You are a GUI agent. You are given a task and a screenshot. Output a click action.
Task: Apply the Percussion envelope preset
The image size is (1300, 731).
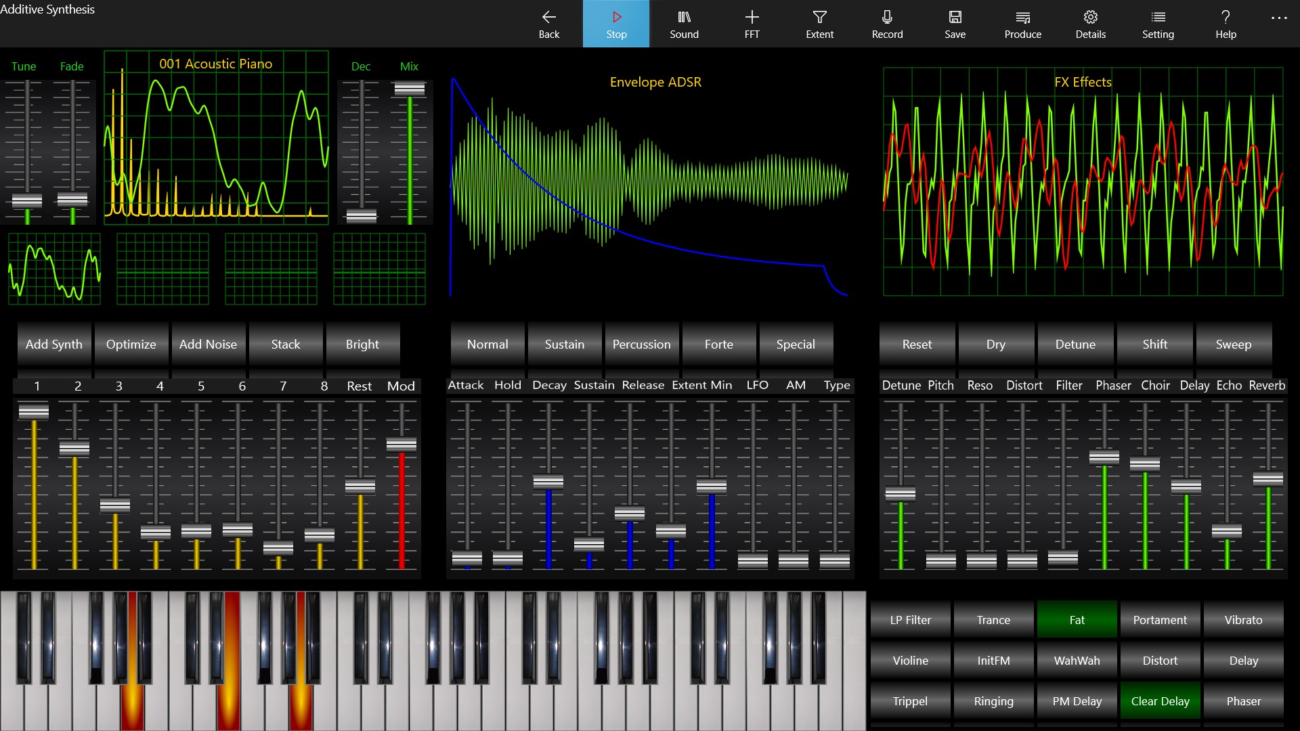point(641,344)
